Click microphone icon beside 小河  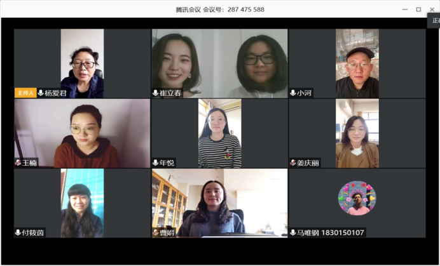click(293, 93)
